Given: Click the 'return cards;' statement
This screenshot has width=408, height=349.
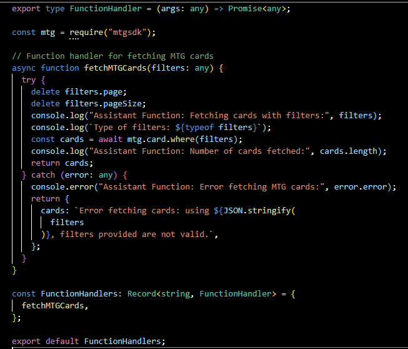Looking at the screenshot, I should point(62,163).
